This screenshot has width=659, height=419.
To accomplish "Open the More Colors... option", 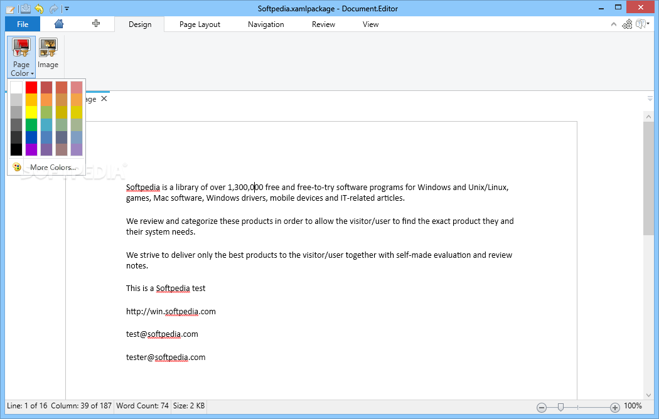I will pyautogui.click(x=53, y=167).
